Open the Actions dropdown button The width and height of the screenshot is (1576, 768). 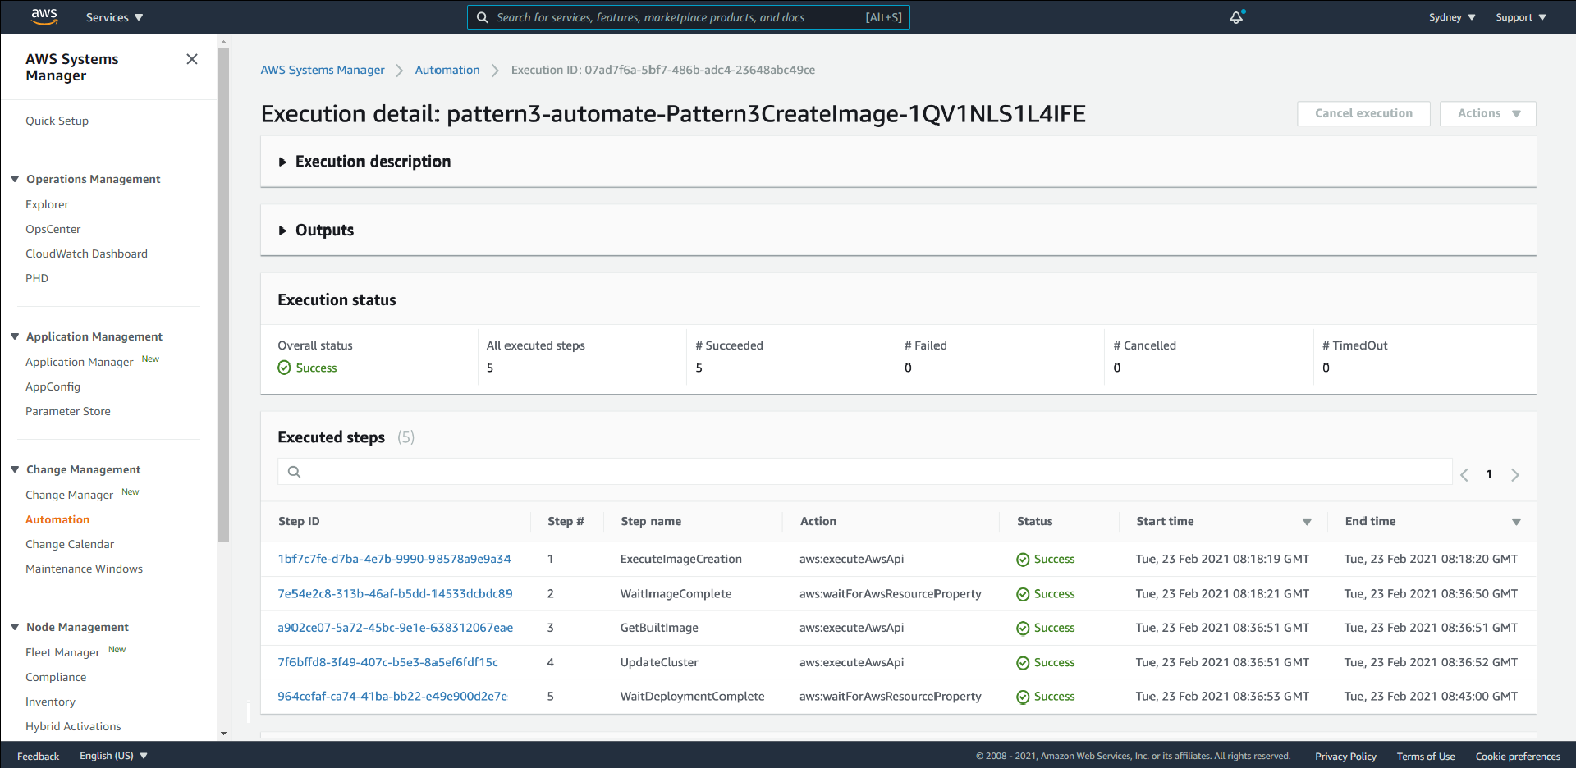tap(1487, 113)
